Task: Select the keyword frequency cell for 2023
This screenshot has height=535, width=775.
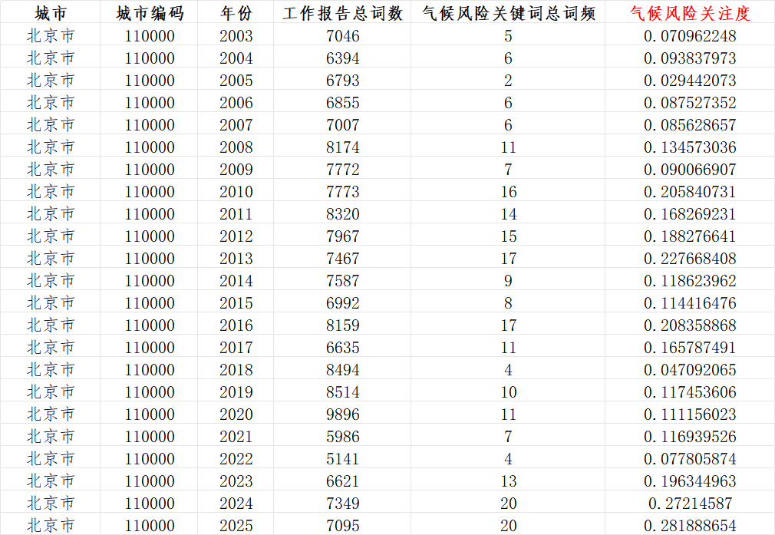Action: 509,481
